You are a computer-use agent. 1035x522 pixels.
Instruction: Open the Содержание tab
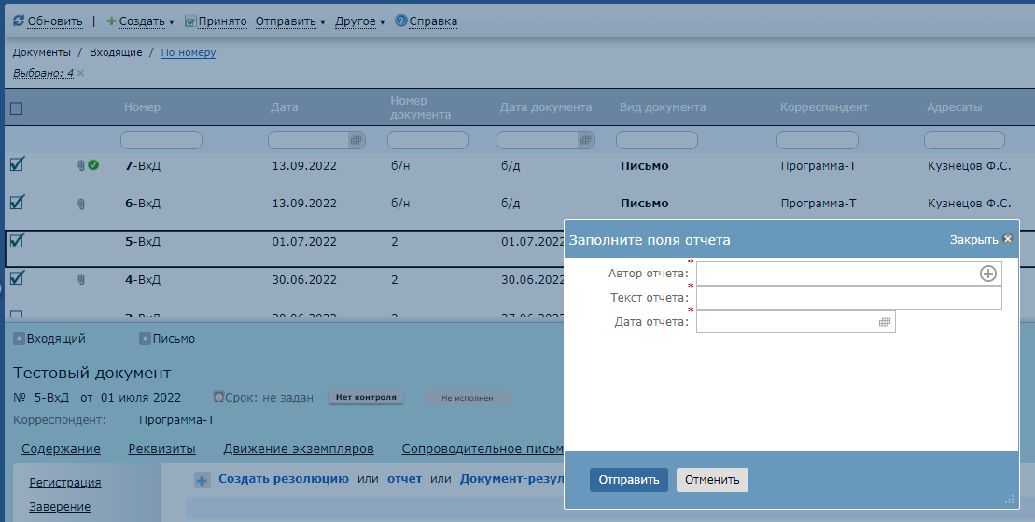click(61, 449)
